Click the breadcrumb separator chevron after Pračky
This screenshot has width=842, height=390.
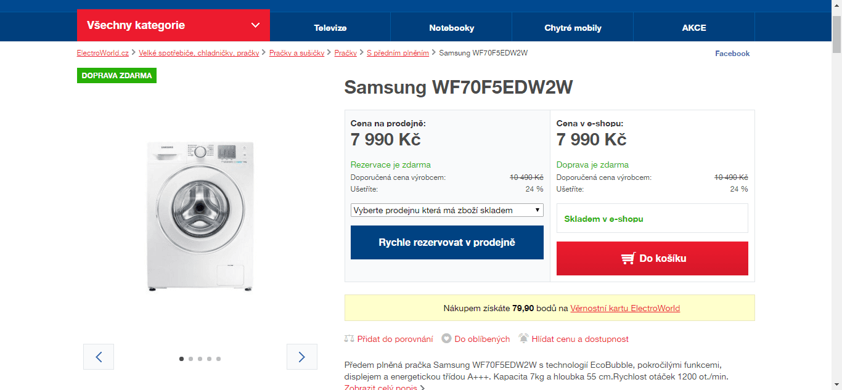(361, 53)
